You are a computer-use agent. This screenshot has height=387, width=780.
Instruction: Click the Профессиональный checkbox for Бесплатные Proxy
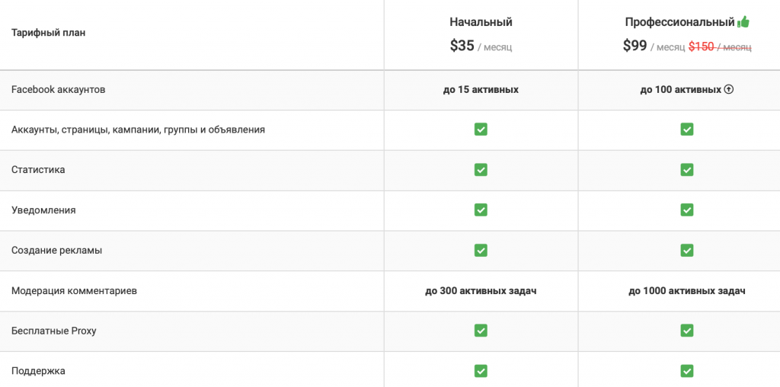[x=687, y=331]
